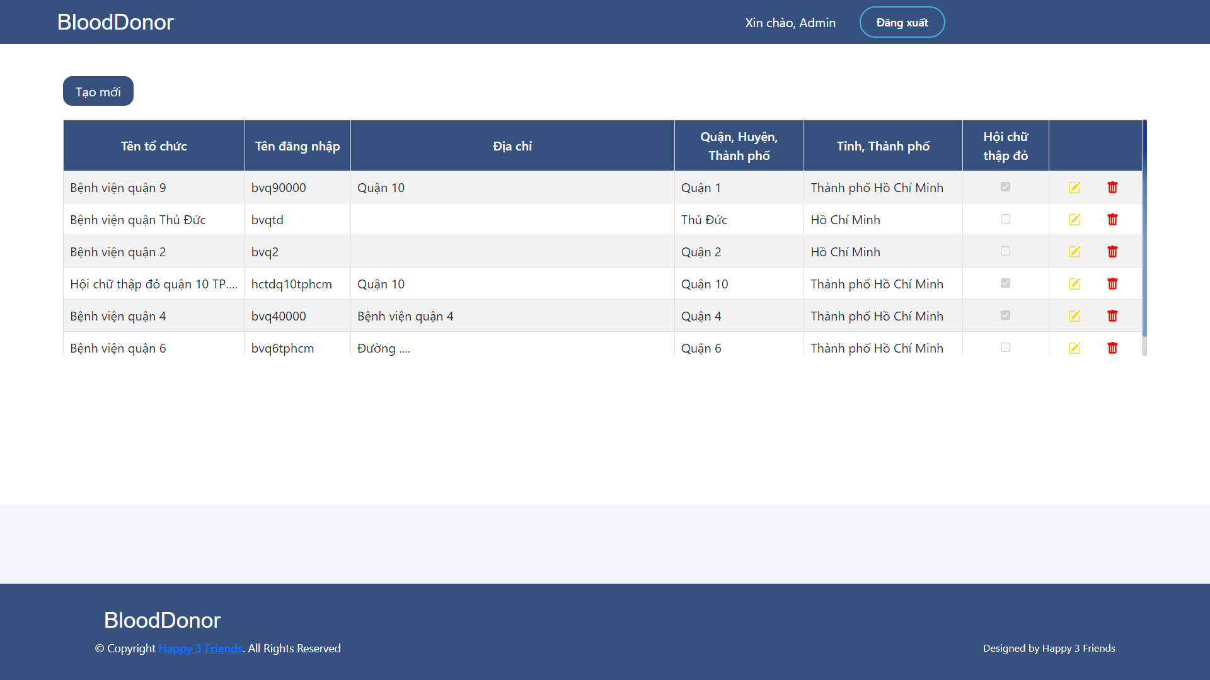Toggle Red Cross checkbox for Bệnh viện quận 4

point(1005,315)
